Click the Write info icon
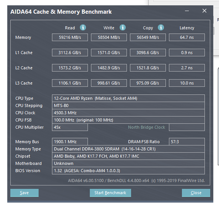Viewport: 219px width, 206px height. click(123, 28)
